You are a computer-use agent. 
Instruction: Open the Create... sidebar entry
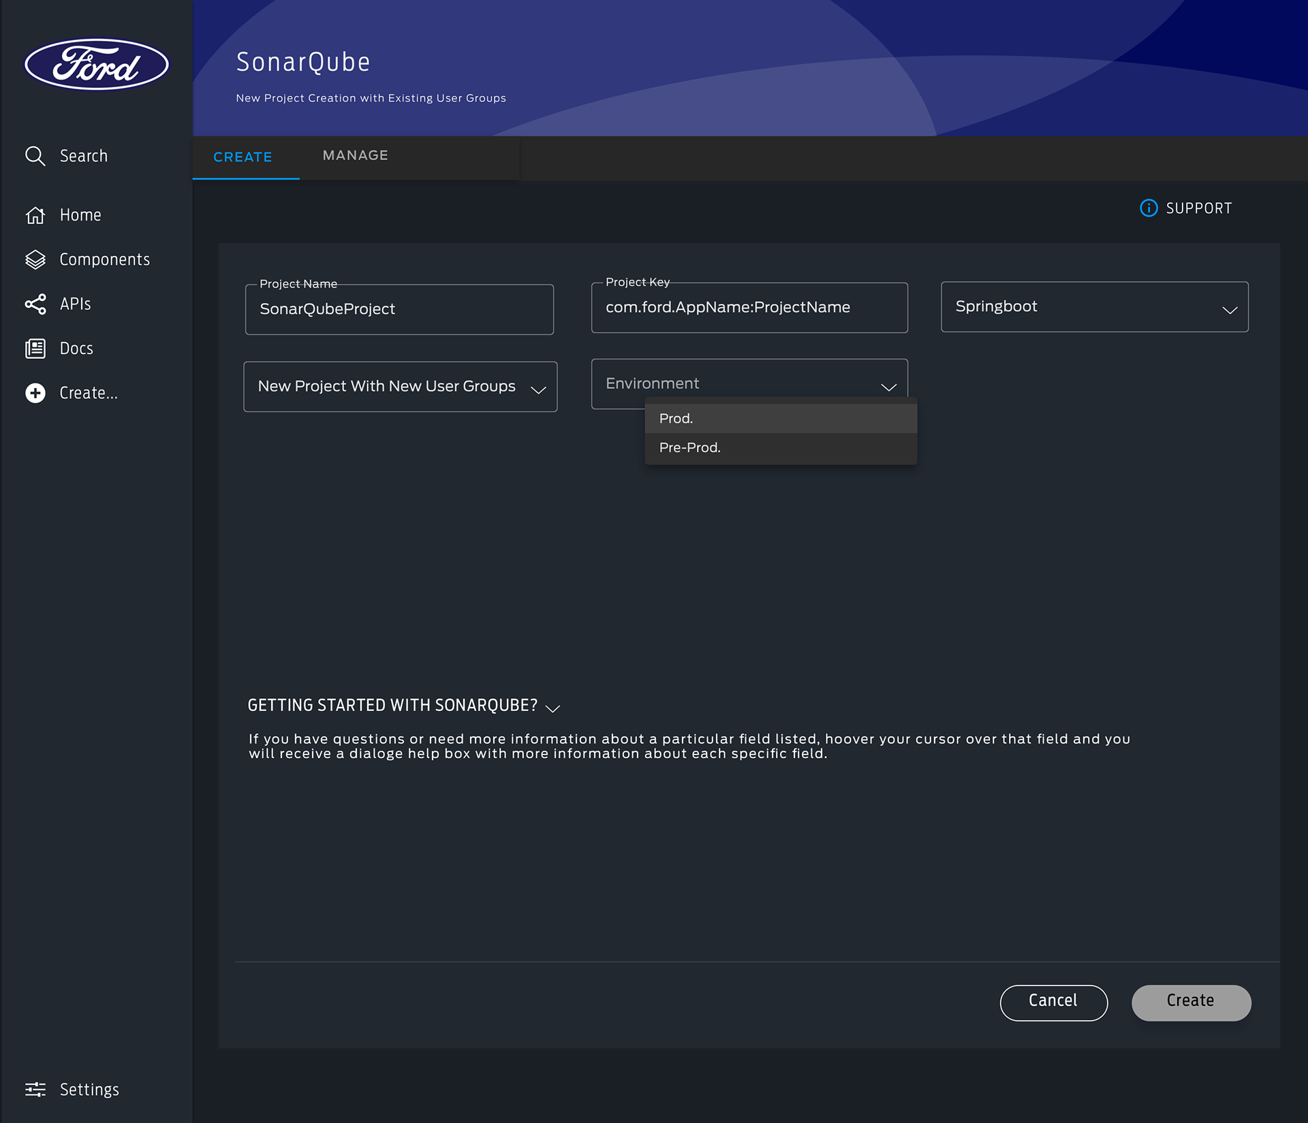(72, 393)
